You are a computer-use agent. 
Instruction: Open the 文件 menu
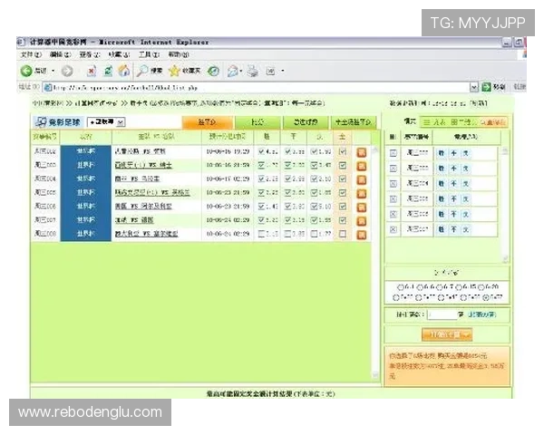31,54
